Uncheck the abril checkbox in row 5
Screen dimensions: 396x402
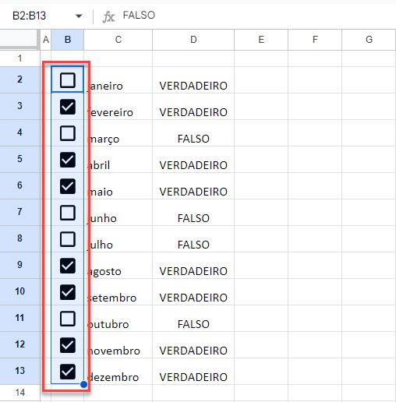click(68, 160)
